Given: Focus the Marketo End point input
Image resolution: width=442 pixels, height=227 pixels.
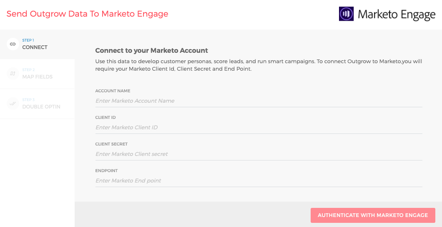Looking at the screenshot, I should pos(259,180).
